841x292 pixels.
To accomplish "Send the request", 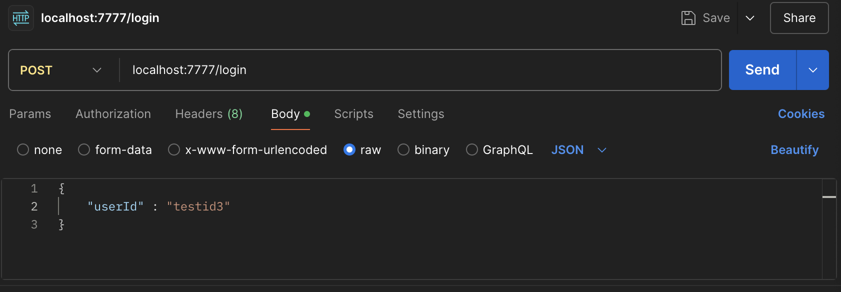I will 762,70.
